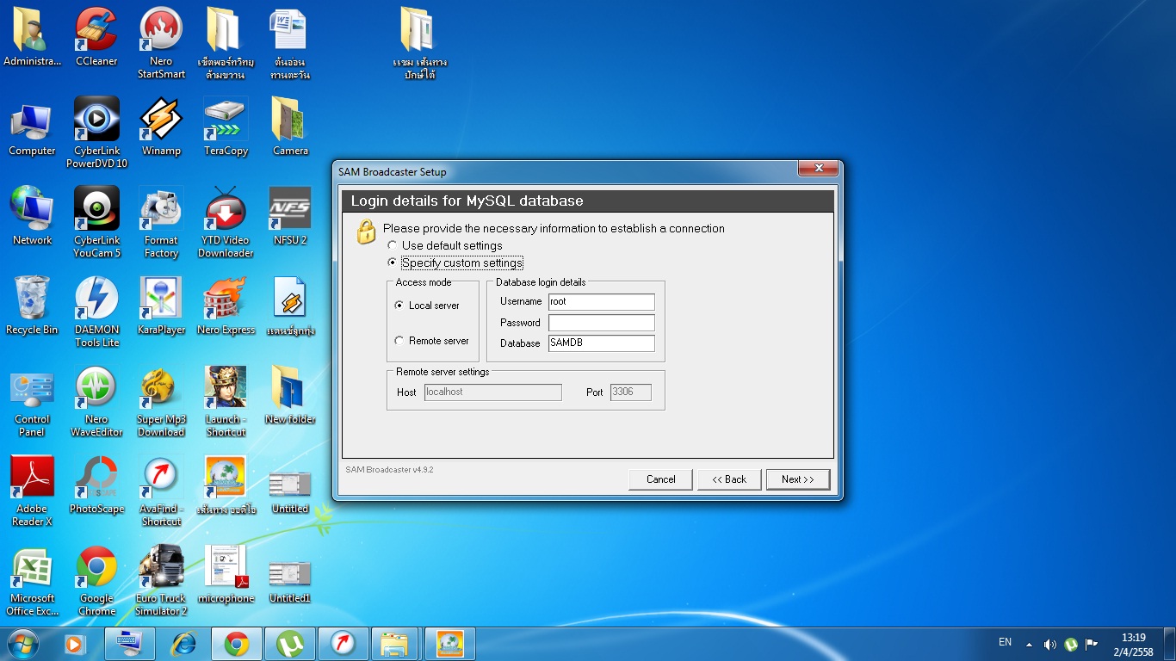This screenshot has width=1176, height=661.
Task: Select the Untitled desktop file
Action: coord(290,491)
